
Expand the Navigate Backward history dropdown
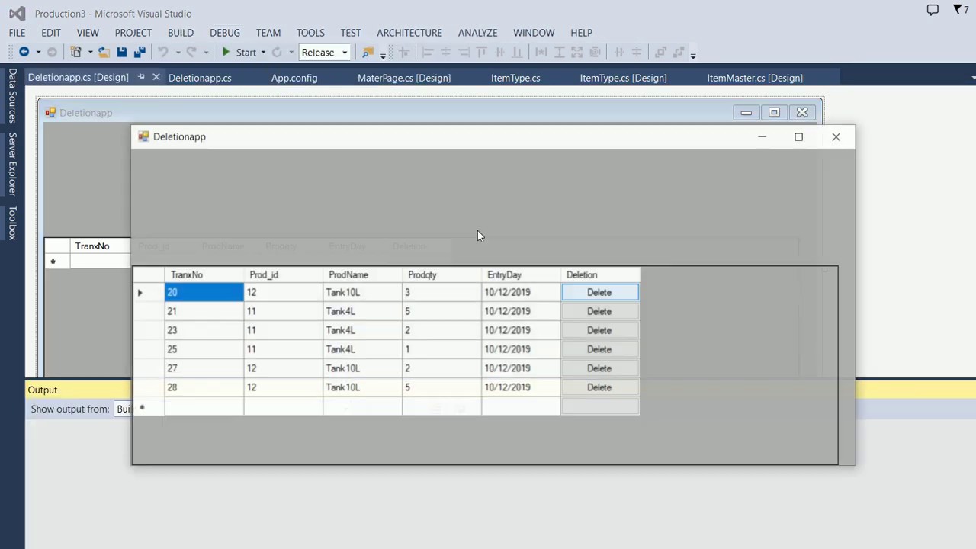(38, 53)
